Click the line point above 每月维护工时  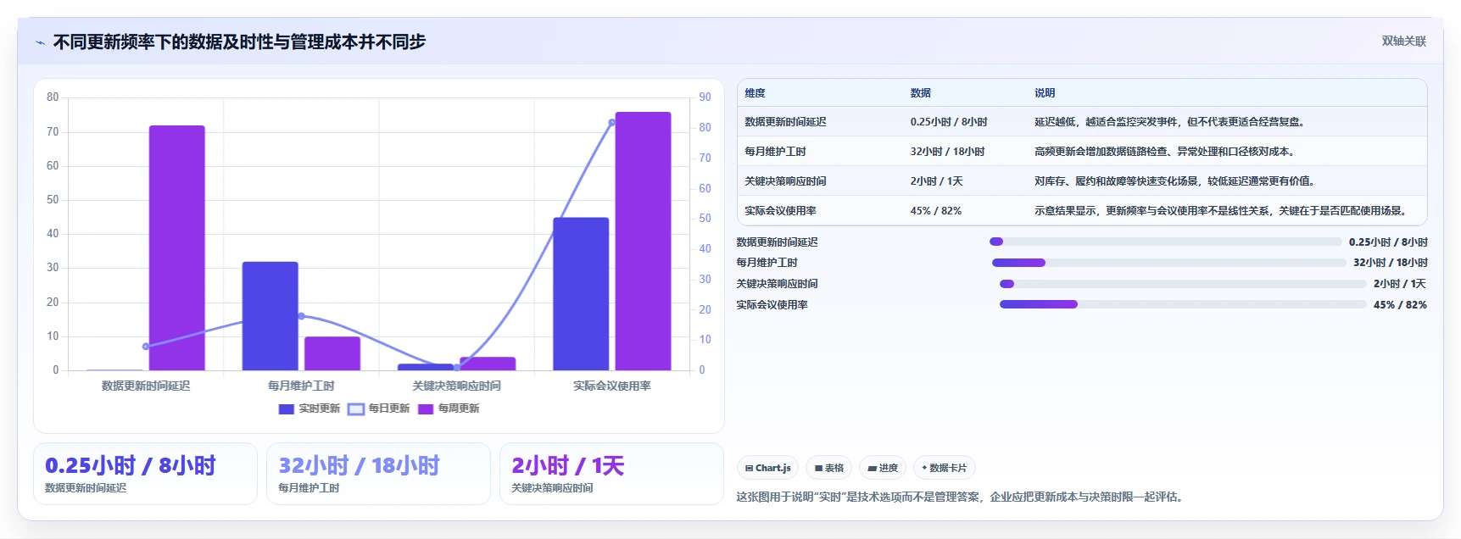click(301, 316)
